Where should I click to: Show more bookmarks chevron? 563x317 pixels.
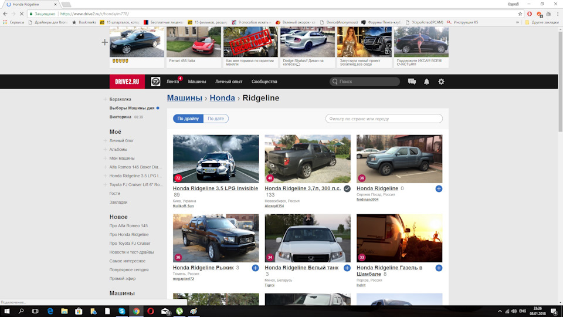[517, 22]
